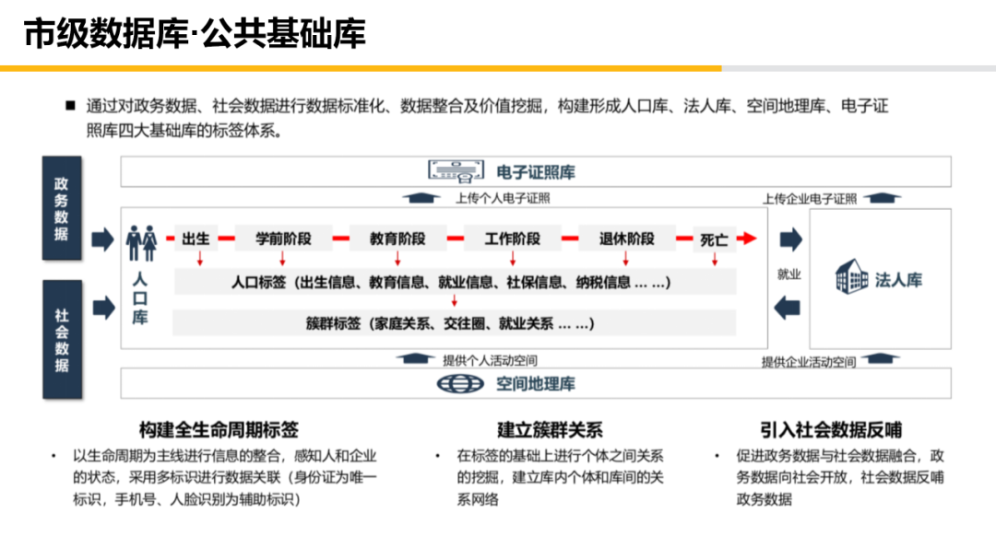Click the bullet text starting 促进政务数据与社会数据融合

[840, 477]
